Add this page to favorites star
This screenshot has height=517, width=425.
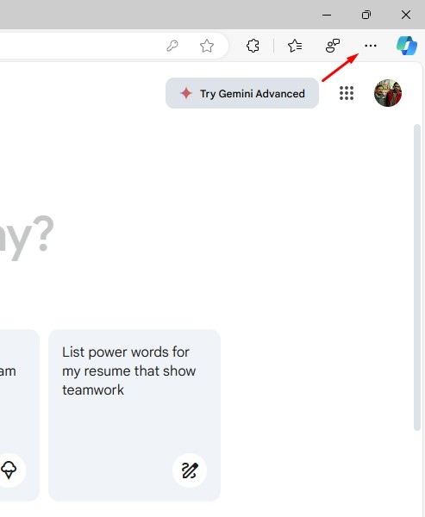[207, 46]
